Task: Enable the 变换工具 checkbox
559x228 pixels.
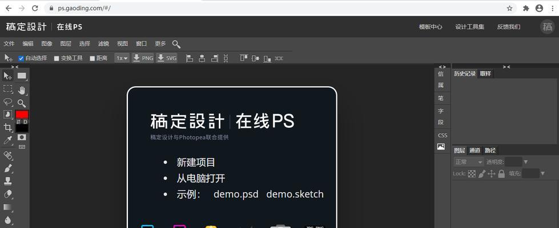Action: [x=57, y=58]
